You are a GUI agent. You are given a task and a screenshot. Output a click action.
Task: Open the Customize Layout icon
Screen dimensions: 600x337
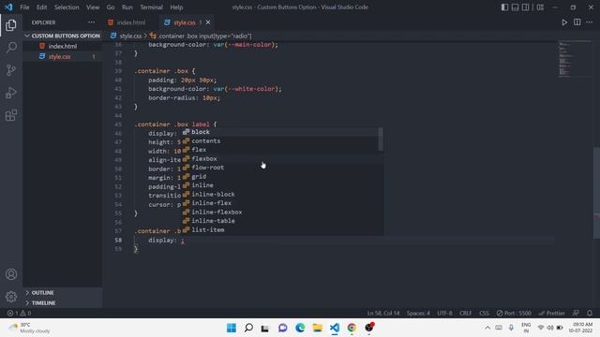click(x=540, y=7)
